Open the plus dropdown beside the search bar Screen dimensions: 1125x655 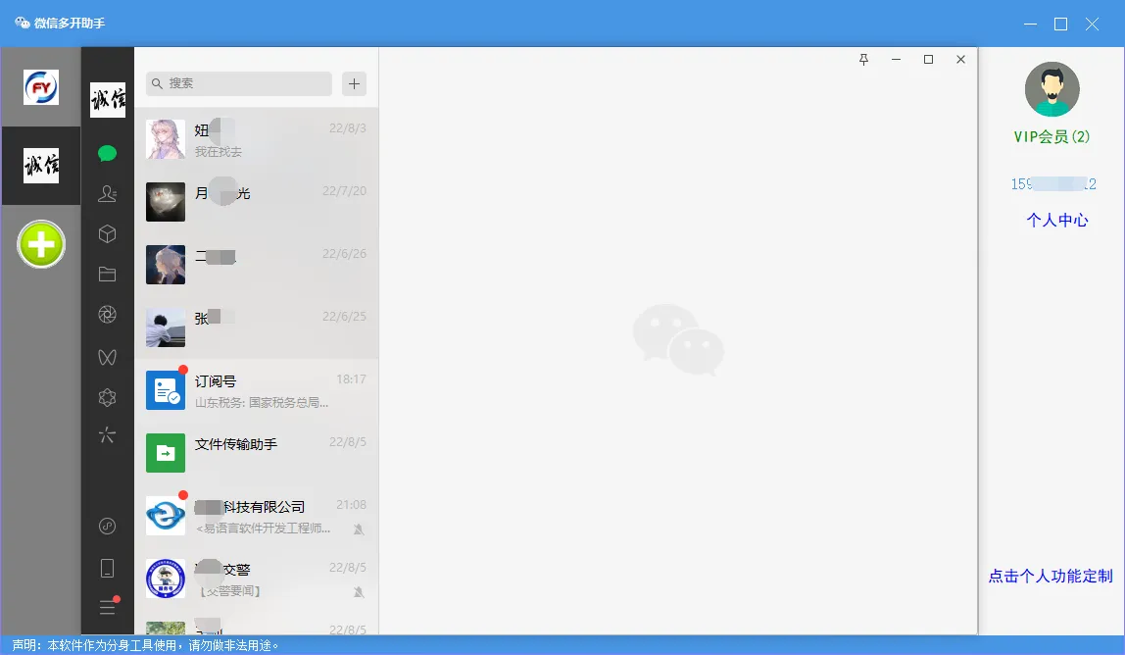(x=353, y=84)
